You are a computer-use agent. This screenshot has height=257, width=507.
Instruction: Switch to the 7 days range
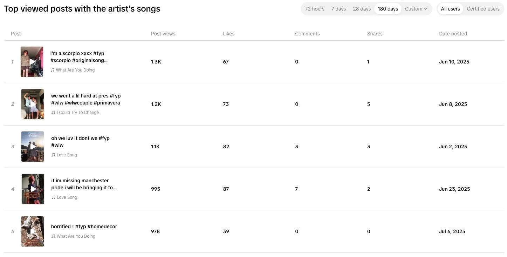338,9
